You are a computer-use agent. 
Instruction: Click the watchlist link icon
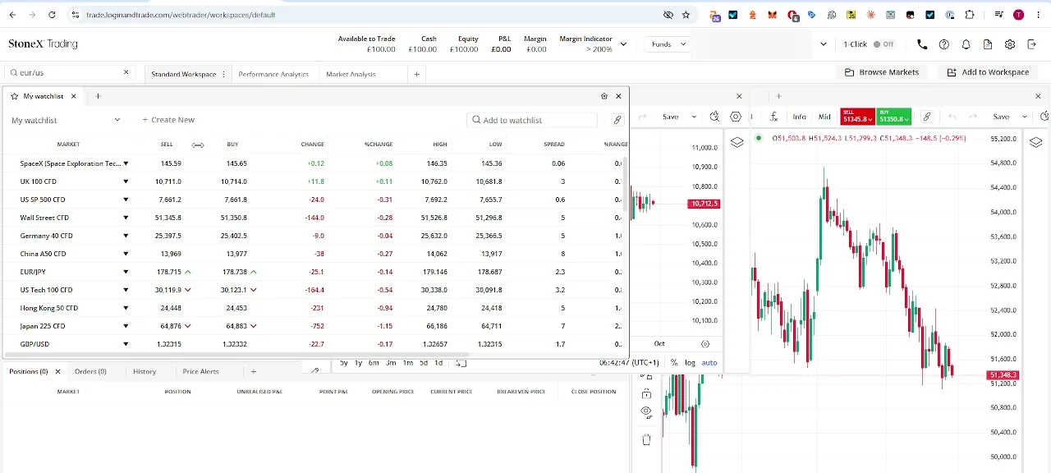coord(617,120)
